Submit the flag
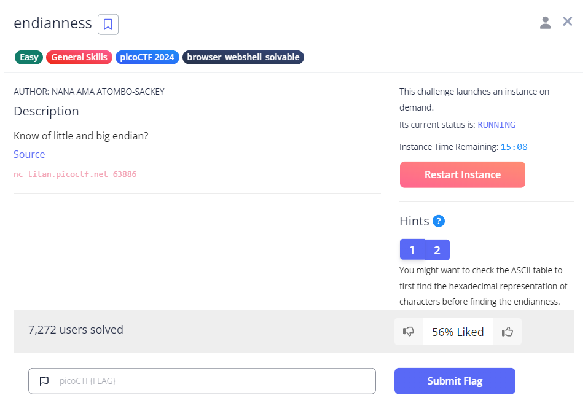Viewport: 588px width, 414px height. coord(455,381)
